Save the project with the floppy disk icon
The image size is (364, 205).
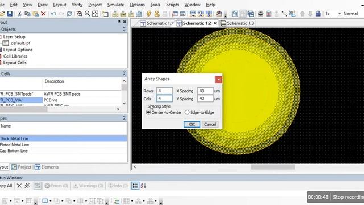point(10,14)
